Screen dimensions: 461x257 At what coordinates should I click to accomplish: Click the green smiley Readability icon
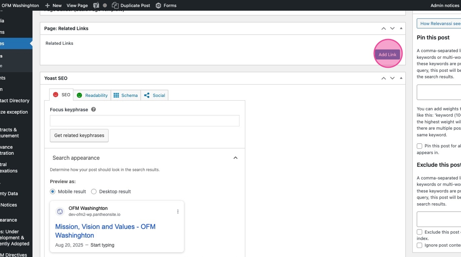click(x=79, y=95)
